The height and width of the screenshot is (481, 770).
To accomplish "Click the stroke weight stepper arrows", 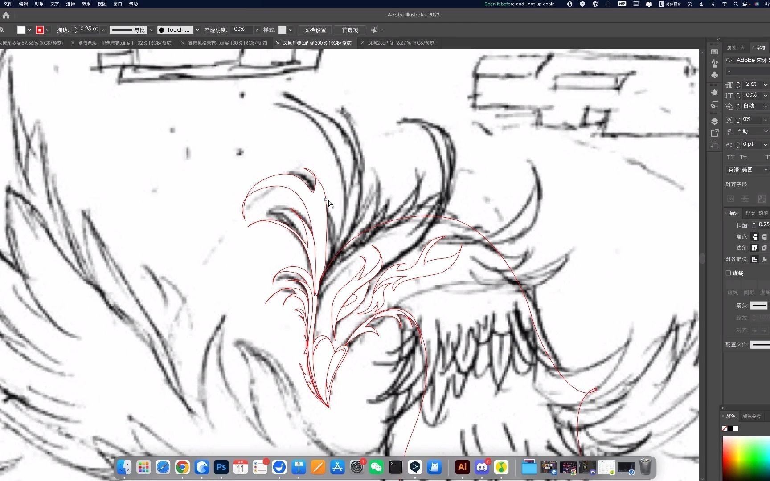I will 75,30.
